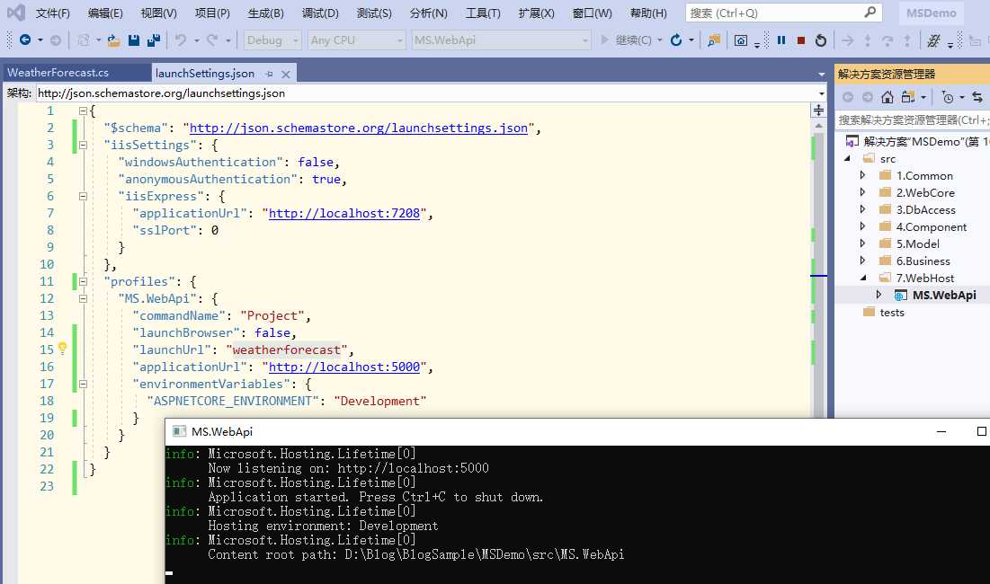Image resolution: width=990 pixels, height=584 pixels.
Task: Click the lightbulb quick action on line 15
Action: point(63,348)
